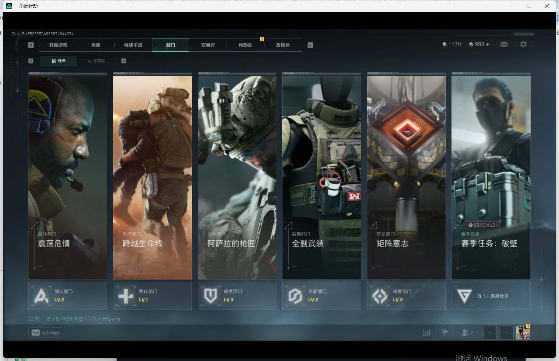The width and height of the screenshot is (559, 361).
Task: Click the first empty squad slot plus
Action: 490,333
